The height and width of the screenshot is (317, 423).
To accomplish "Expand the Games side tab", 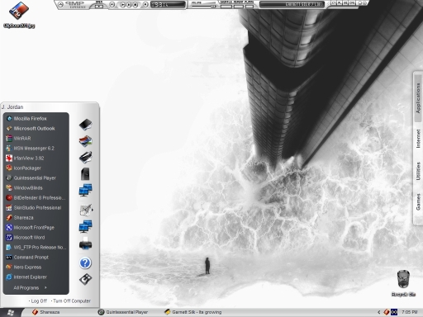I will [418, 201].
